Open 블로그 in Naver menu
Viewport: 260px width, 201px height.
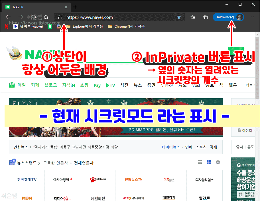[51, 85]
